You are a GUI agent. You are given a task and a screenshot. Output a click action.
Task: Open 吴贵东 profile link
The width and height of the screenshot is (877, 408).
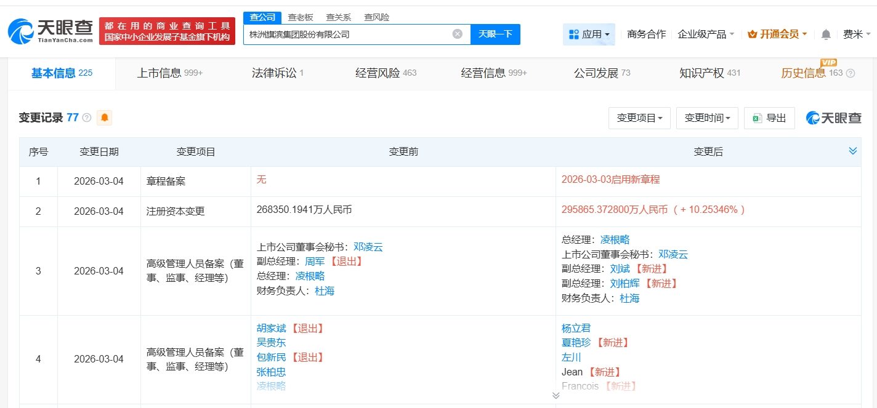(x=271, y=343)
